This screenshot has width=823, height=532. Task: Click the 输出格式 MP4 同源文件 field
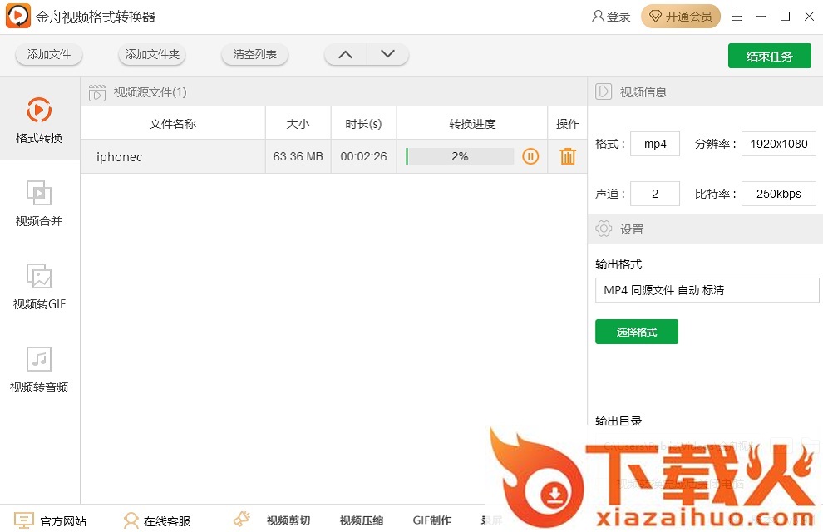point(707,290)
